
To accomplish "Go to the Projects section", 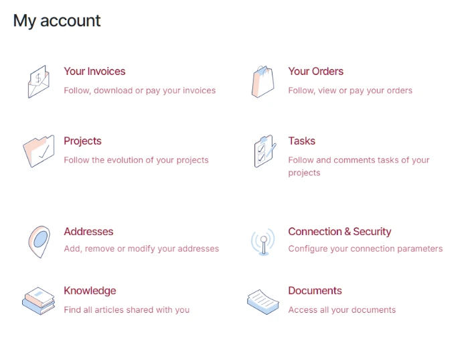I will point(82,141).
